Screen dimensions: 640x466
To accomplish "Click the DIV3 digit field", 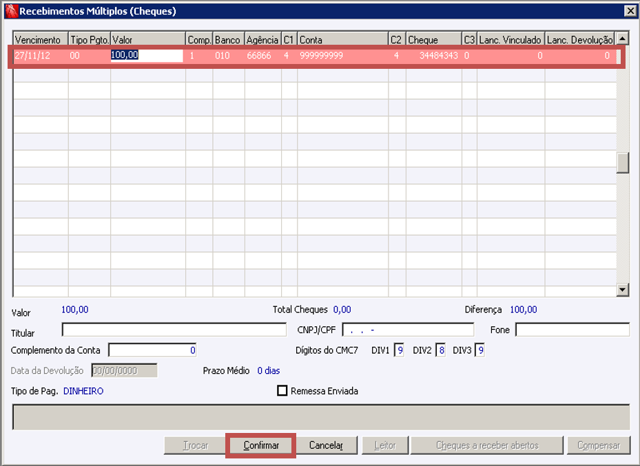I will [479, 350].
